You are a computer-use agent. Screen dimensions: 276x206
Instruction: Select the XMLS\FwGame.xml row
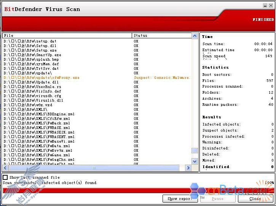coord(97,155)
